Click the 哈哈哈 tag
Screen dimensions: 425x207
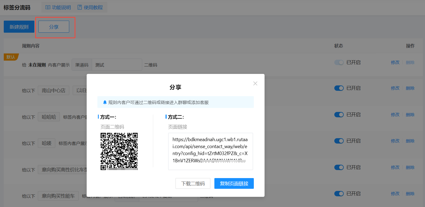coord(49,117)
